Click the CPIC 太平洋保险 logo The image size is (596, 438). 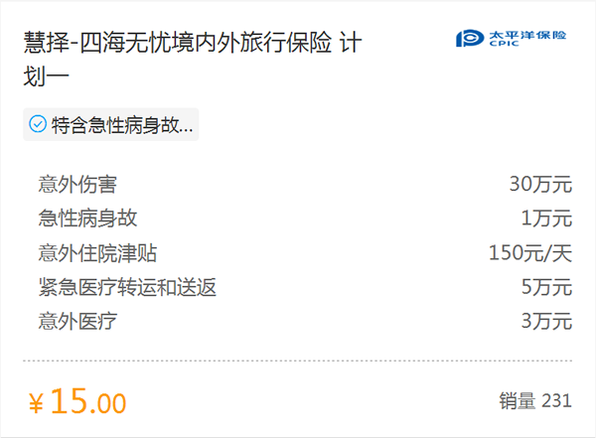(x=511, y=39)
